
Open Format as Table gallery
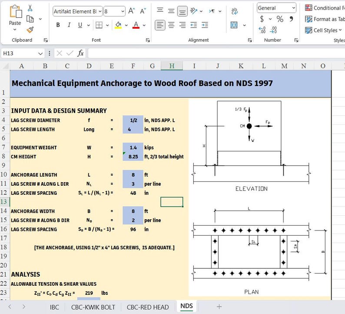325,19
